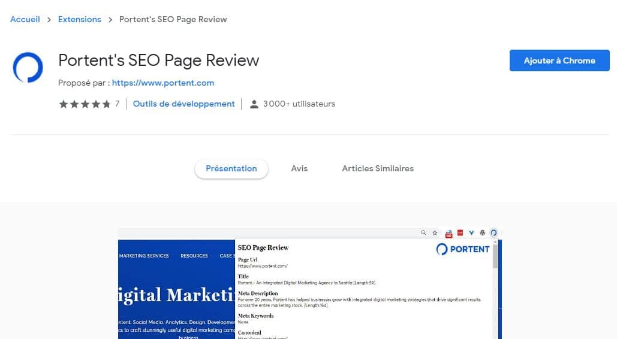Screen dimensions: 617x339
Task: Click the Portent's SEO Page Review title
Action: [158, 60]
